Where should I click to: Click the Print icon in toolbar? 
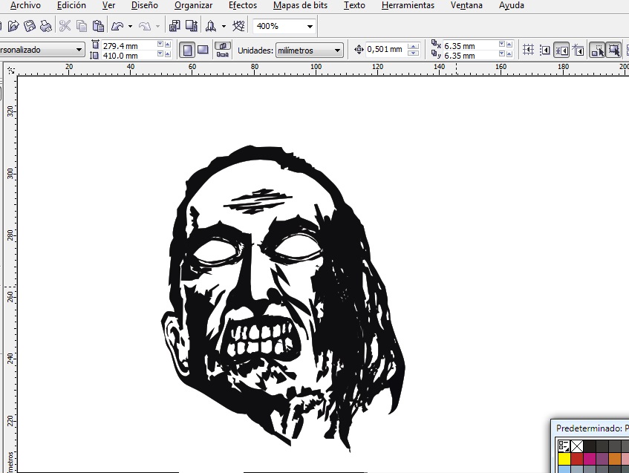click(x=46, y=26)
